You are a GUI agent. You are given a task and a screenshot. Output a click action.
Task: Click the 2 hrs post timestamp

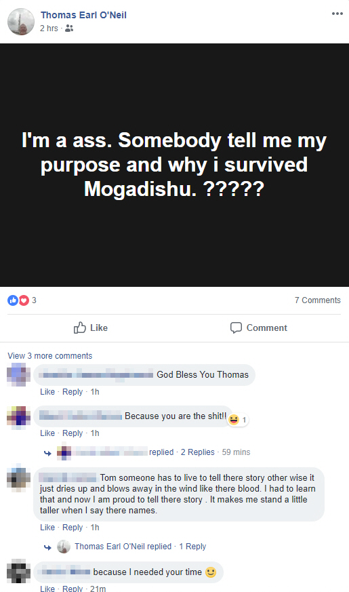coord(49,28)
